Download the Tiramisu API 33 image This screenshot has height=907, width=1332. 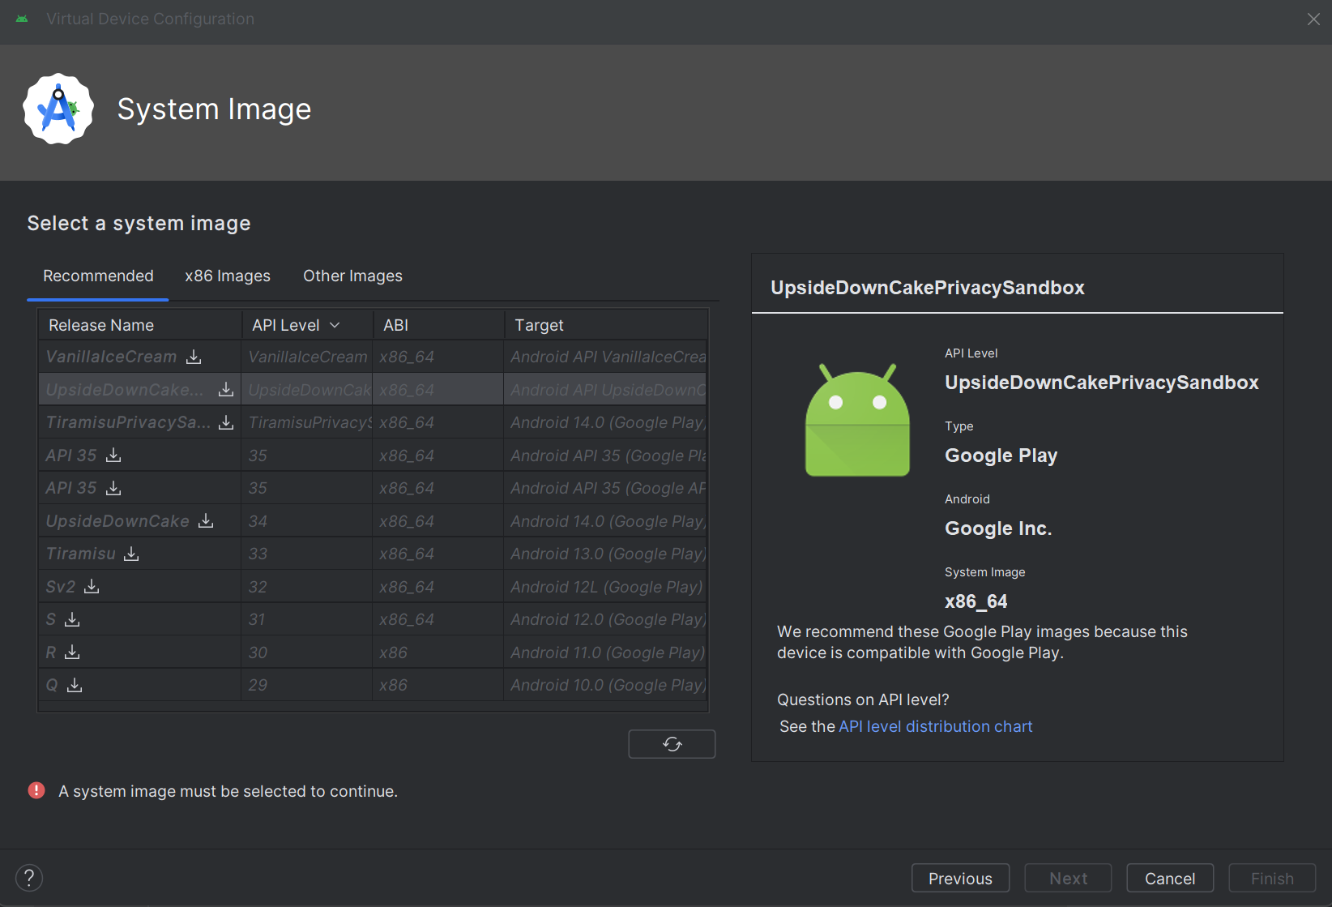pyautogui.click(x=131, y=554)
